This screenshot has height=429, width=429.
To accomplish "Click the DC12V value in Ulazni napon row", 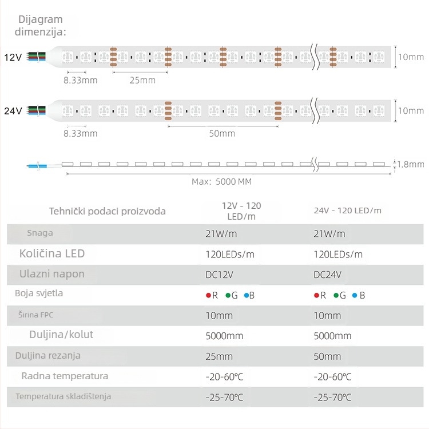I will [x=220, y=275].
